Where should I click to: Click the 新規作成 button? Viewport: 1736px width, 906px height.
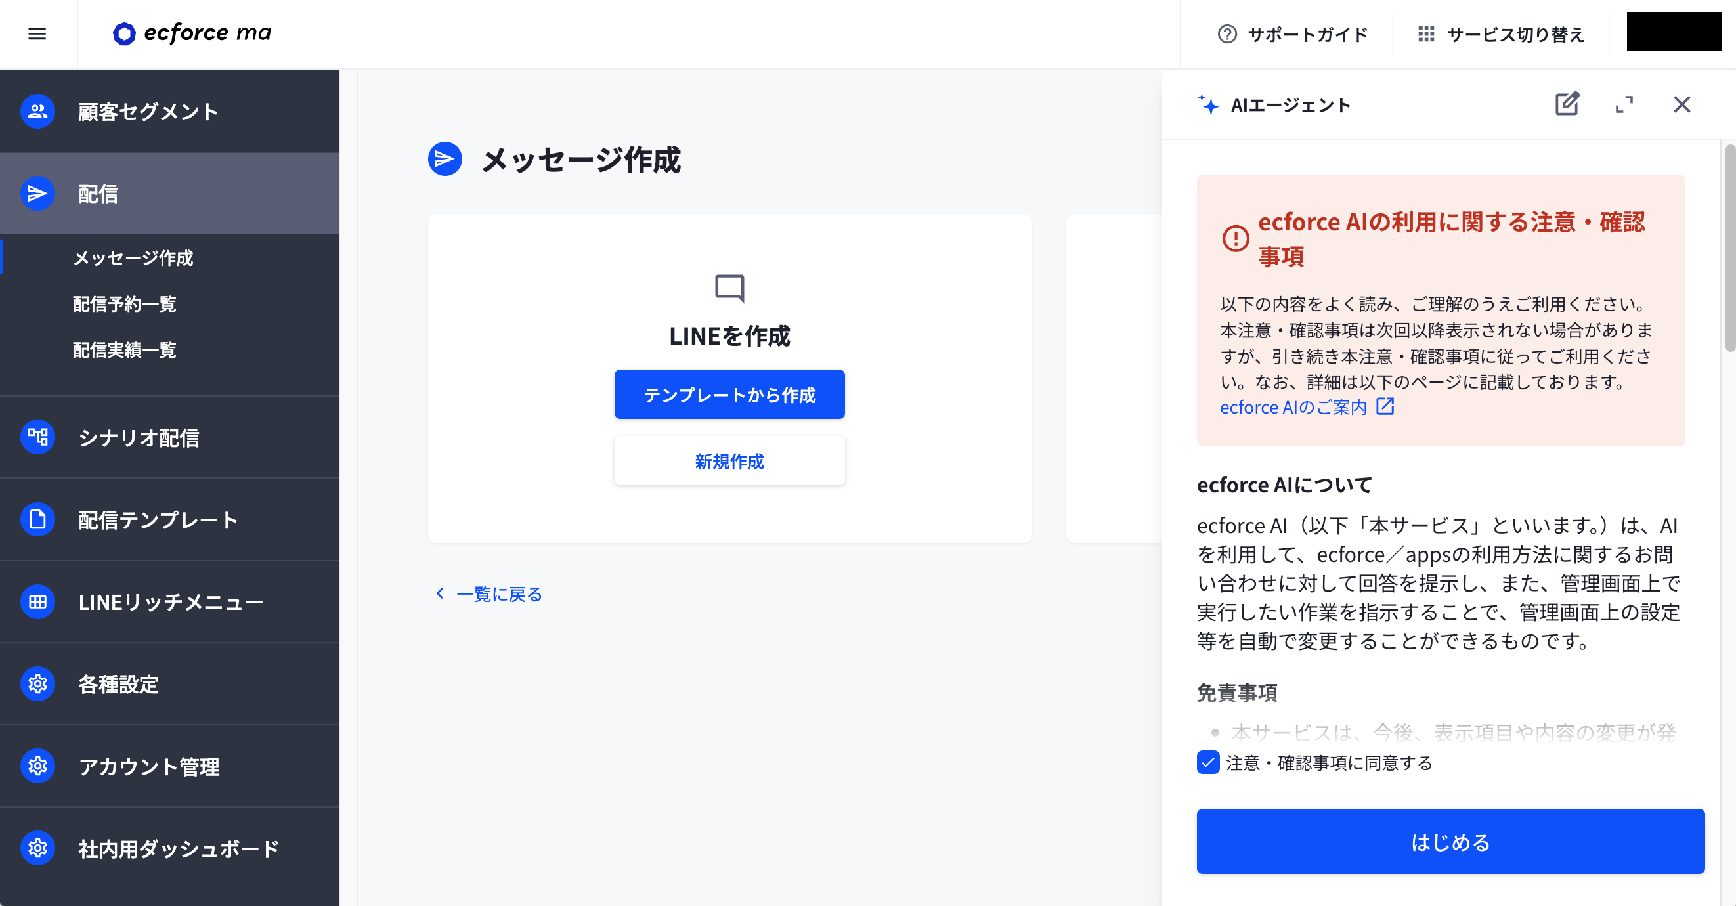[729, 462]
